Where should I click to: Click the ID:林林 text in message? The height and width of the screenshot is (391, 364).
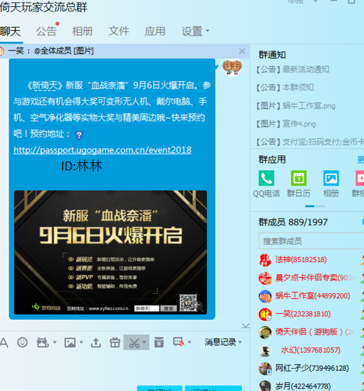click(x=82, y=166)
